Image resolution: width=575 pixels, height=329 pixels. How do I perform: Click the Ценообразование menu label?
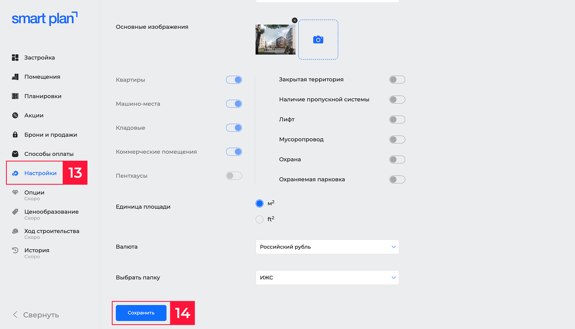point(52,212)
